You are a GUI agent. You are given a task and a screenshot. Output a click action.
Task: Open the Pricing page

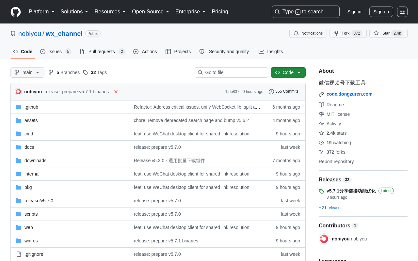(x=220, y=12)
